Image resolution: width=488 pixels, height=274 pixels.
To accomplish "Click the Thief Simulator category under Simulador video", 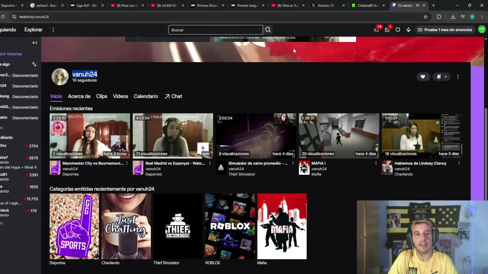I will tap(242, 174).
